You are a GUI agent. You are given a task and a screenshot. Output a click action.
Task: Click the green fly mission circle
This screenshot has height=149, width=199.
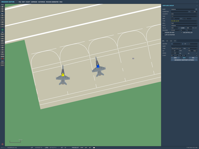pos(2,30)
